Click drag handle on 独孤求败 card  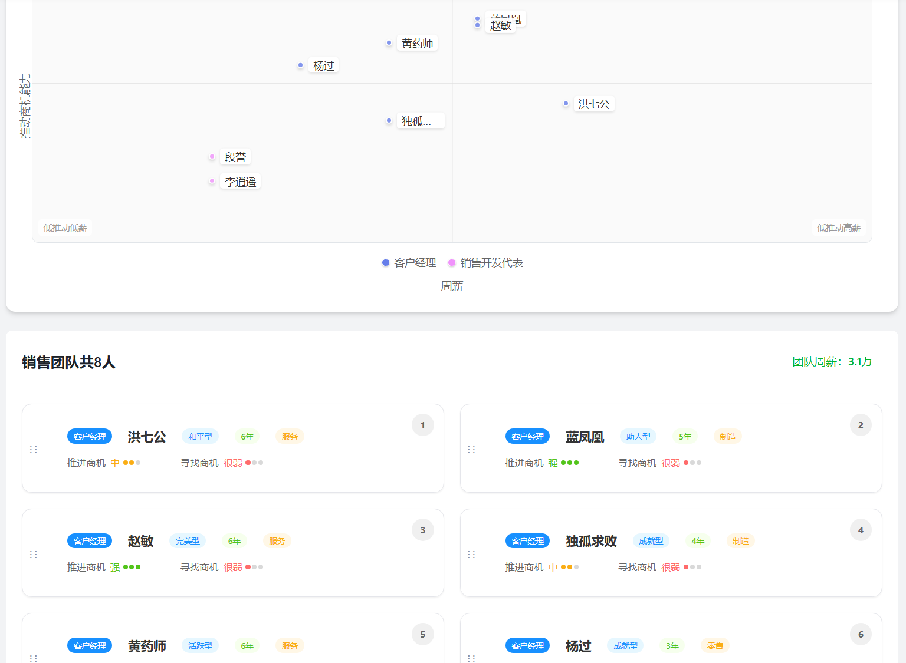click(471, 555)
